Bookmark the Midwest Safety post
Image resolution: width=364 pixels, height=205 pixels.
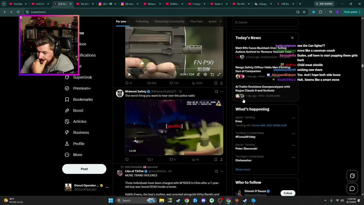coord(216,159)
